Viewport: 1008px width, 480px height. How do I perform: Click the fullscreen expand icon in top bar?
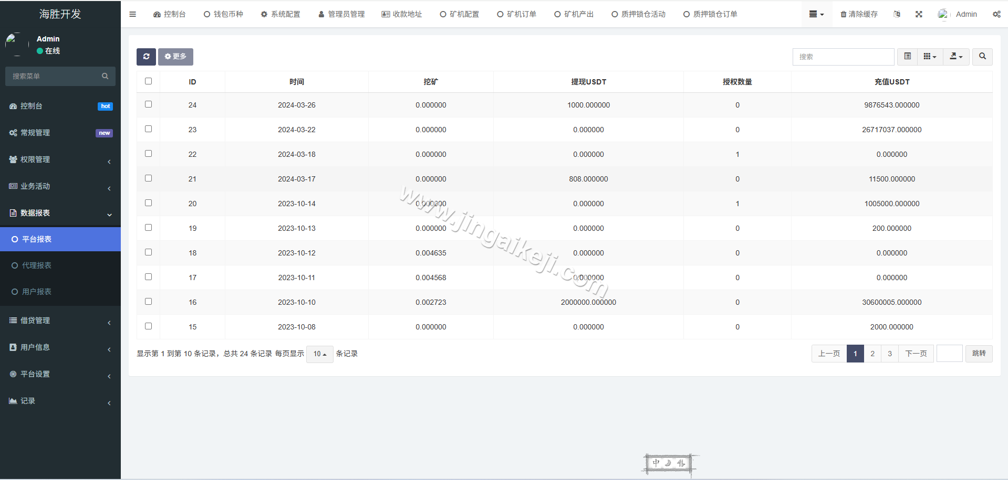pos(919,14)
